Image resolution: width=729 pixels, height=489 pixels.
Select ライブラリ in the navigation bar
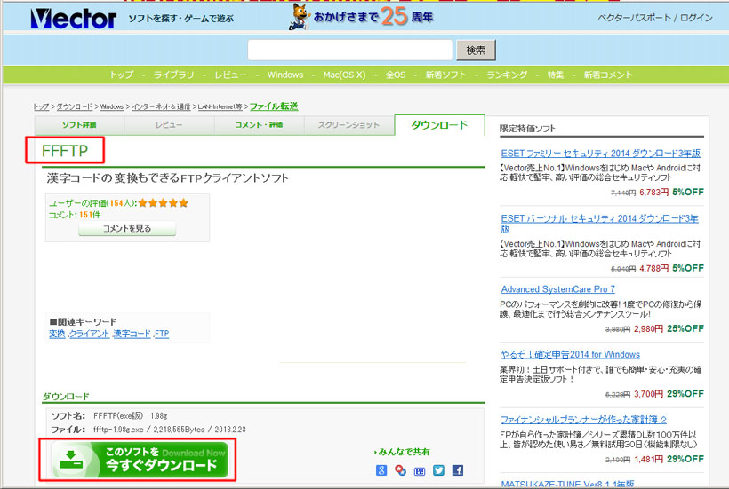(x=174, y=75)
